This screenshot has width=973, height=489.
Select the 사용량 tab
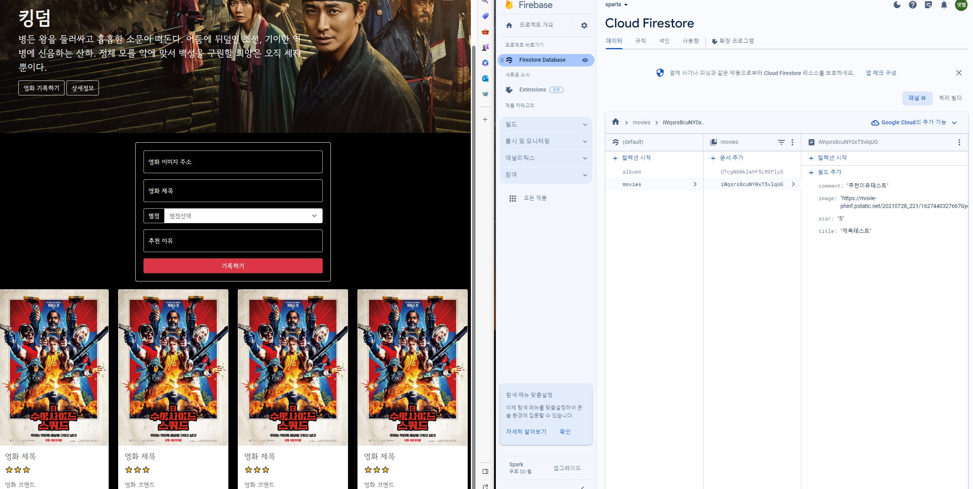tap(690, 41)
